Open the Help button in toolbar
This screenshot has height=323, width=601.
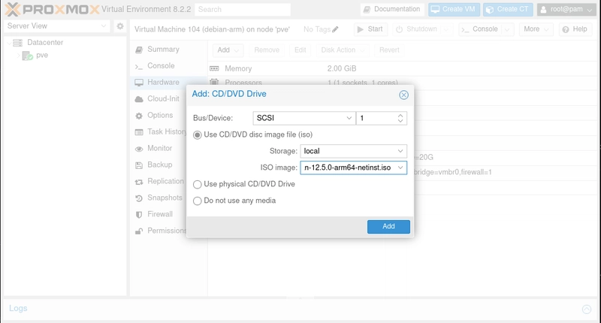(x=575, y=29)
